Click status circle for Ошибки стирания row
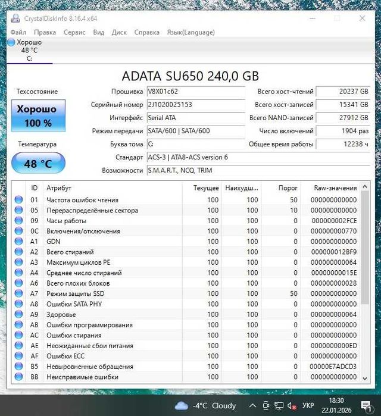This screenshot has height=416, width=381. click(18, 335)
